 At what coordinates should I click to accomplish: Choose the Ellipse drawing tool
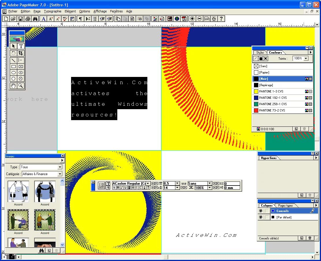click(13, 72)
